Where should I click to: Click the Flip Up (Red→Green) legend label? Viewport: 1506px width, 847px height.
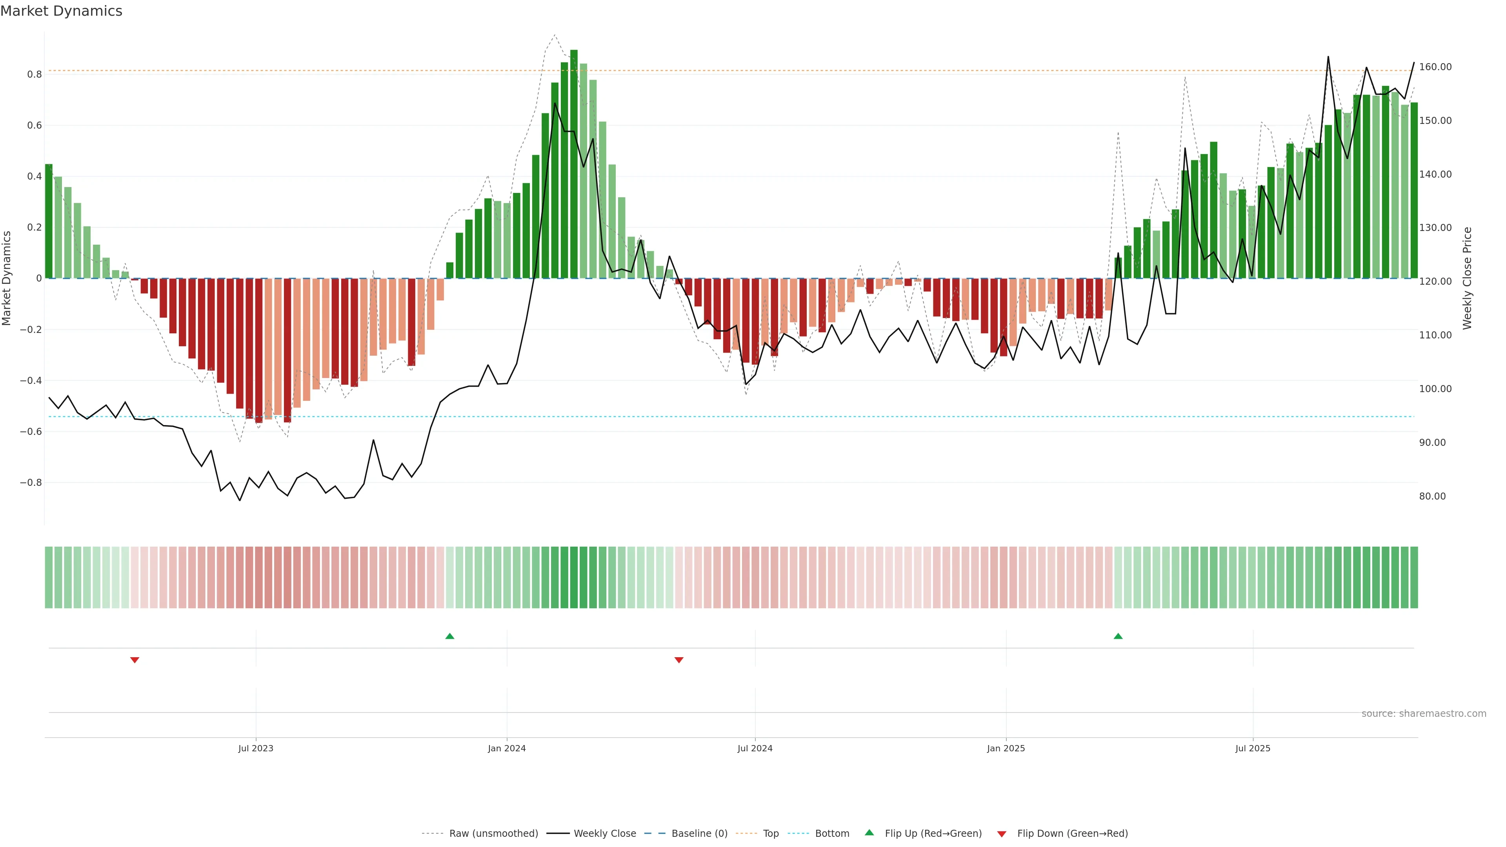point(933,834)
